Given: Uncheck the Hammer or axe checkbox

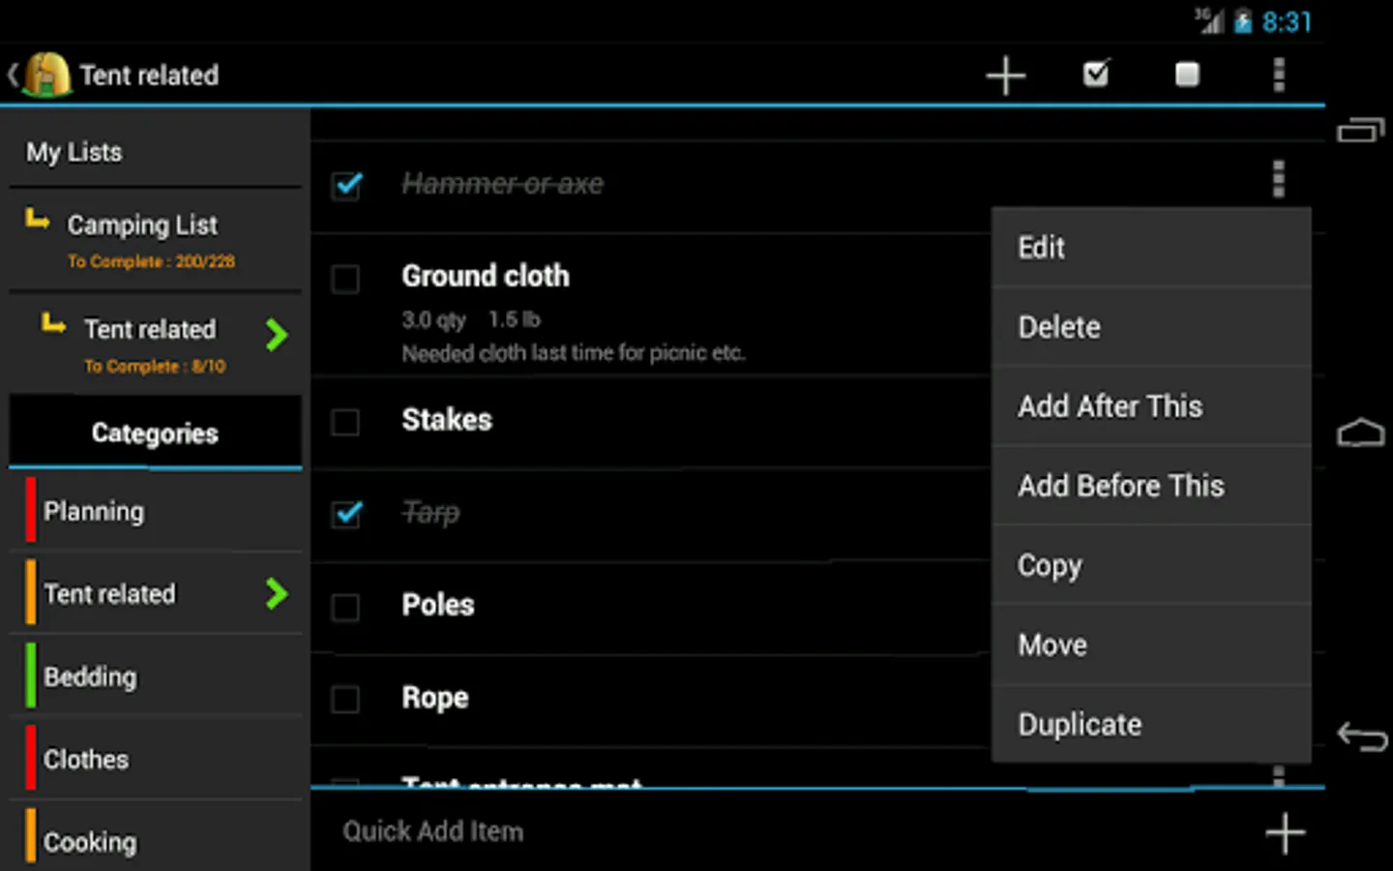Looking at the screenshot, I should coord(346,184).
